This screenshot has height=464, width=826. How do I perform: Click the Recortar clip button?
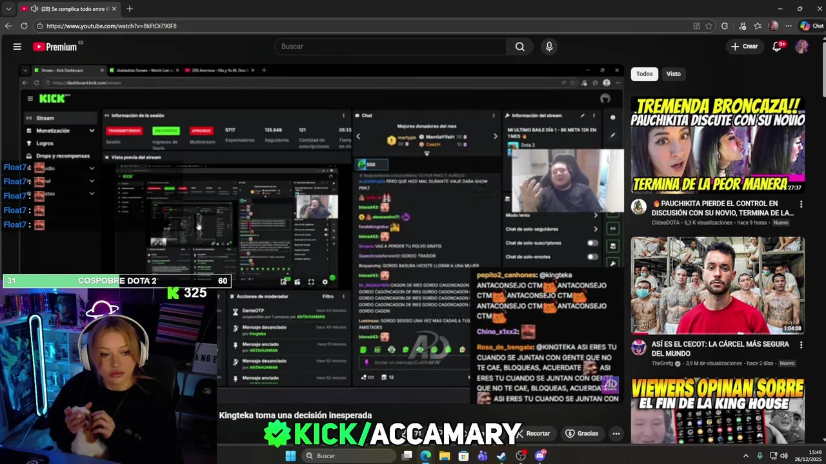point(533,434)
